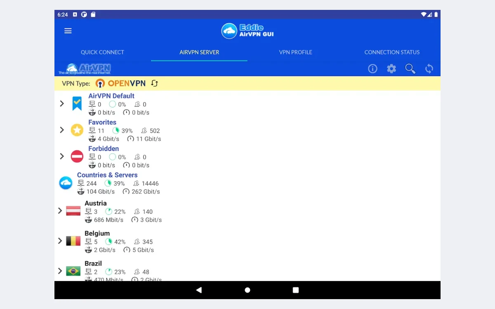
Task: Click Austria's '22%' load value
Action: click(x=120, y=212)
